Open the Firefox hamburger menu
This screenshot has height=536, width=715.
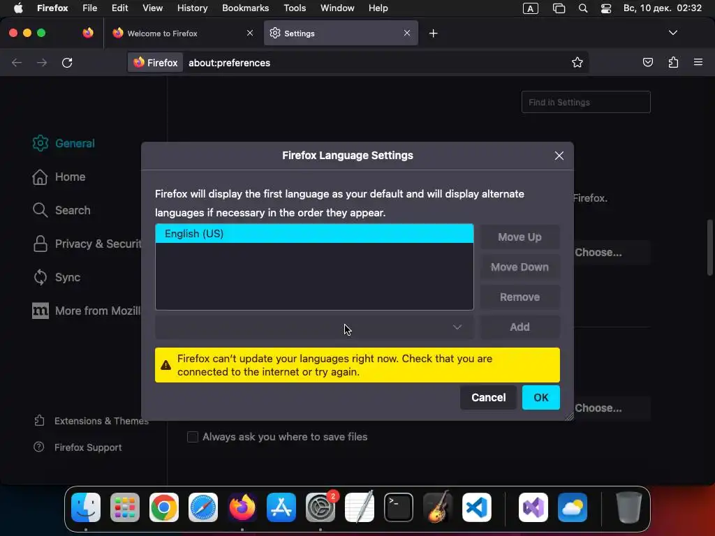coord(698,62)
